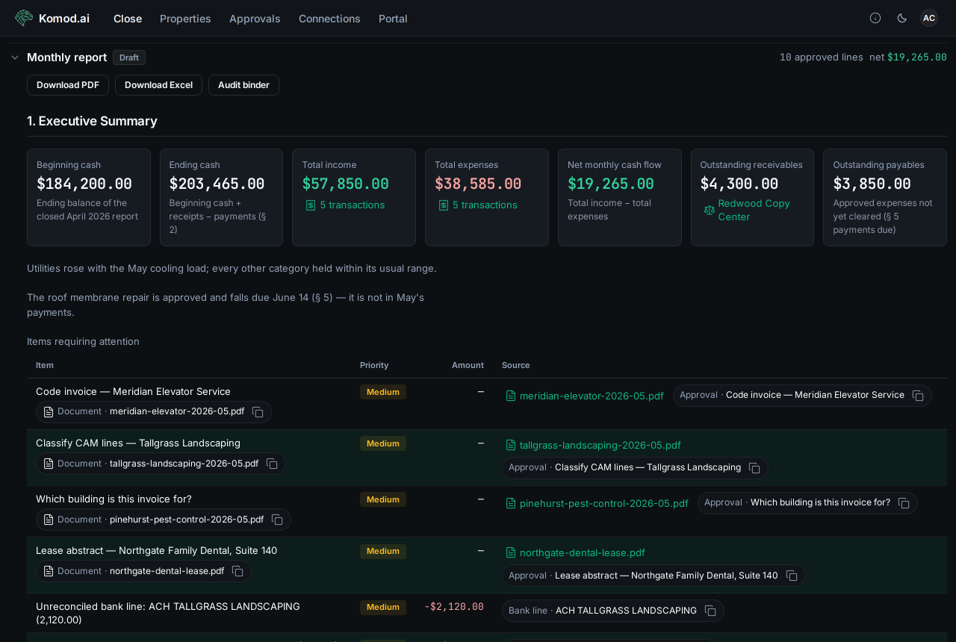Click scales icon beside Redwood Copy Center

710,211
